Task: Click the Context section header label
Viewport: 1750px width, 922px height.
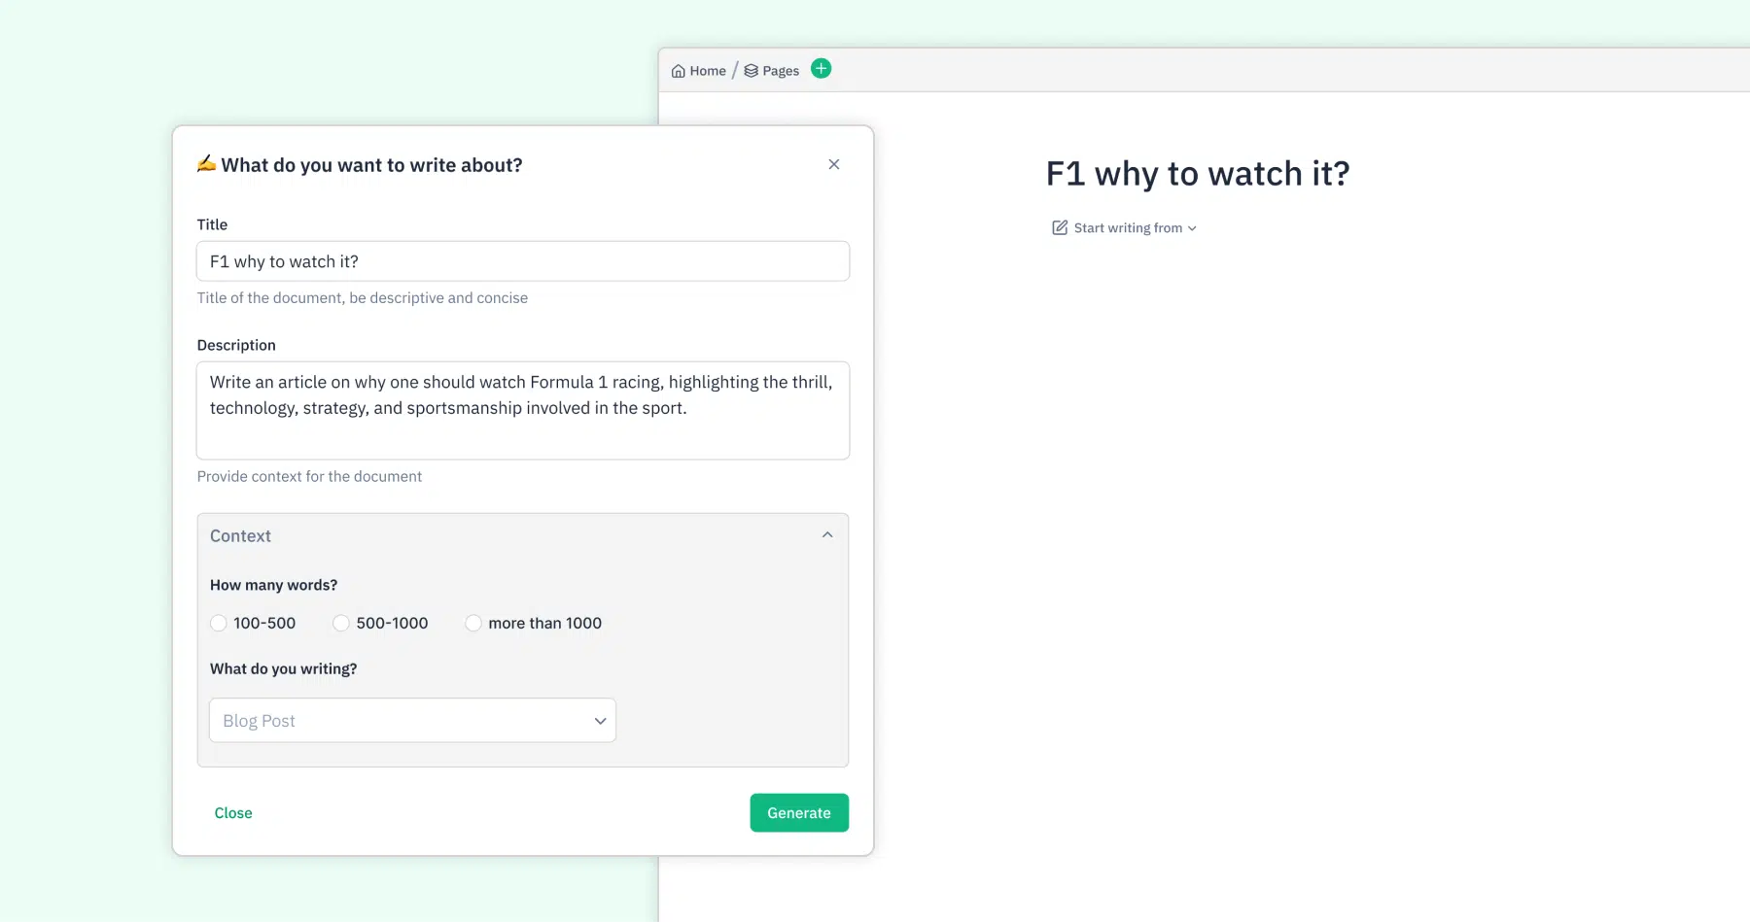Action: tap(240, 535)
